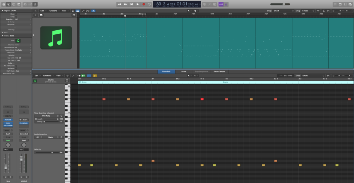
Task: Toggle the Piano Roll MIDI In green button
Action: [x=83, y=76]
